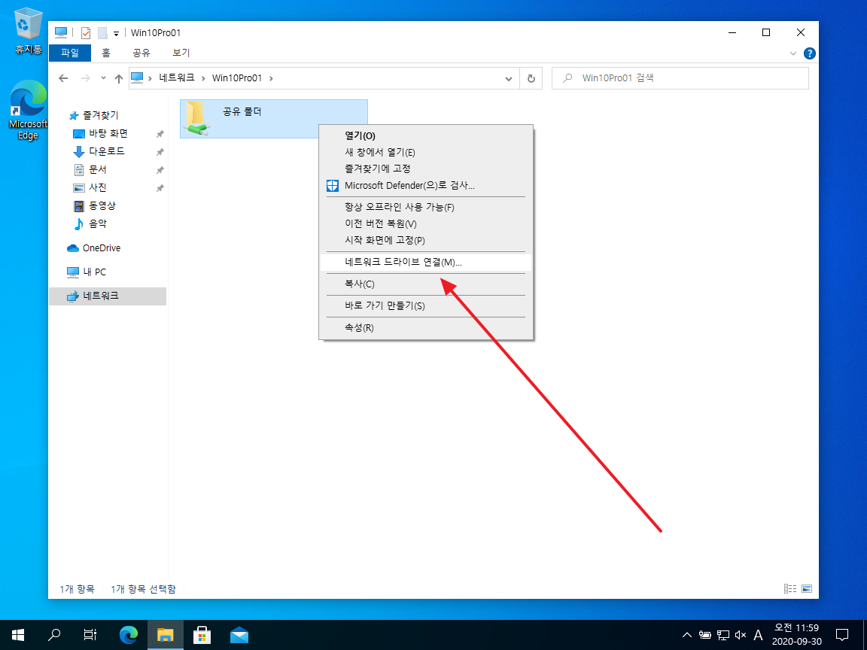Open the quick access toolbar customize dropdown

click(117, 33)
